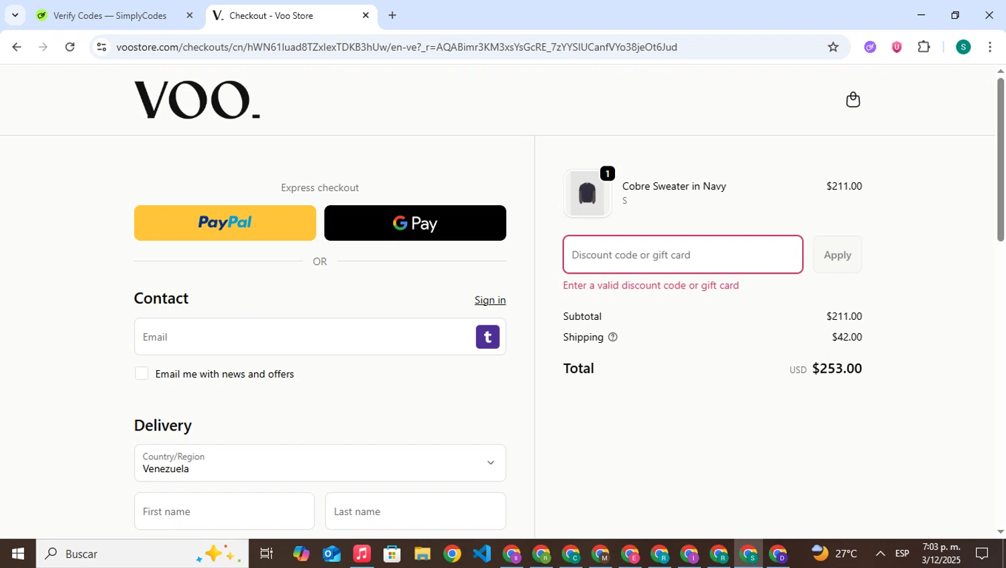The width and height of the screenshot is (1006, 568).
Task: Check 'Email me with news and offers'
Action: (142, 374)
